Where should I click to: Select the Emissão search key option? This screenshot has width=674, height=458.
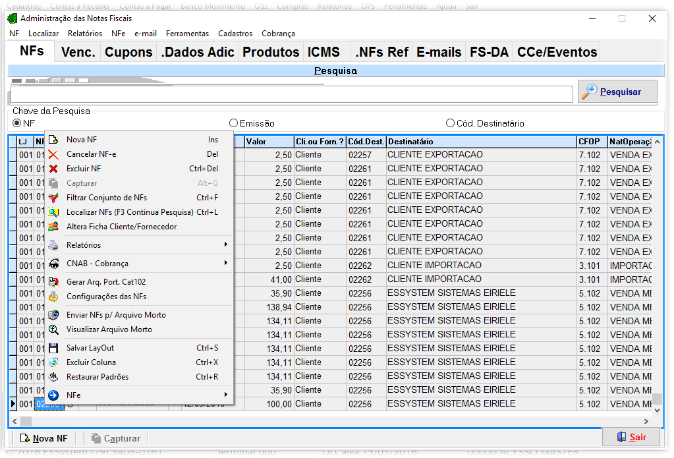coord(233,123)
